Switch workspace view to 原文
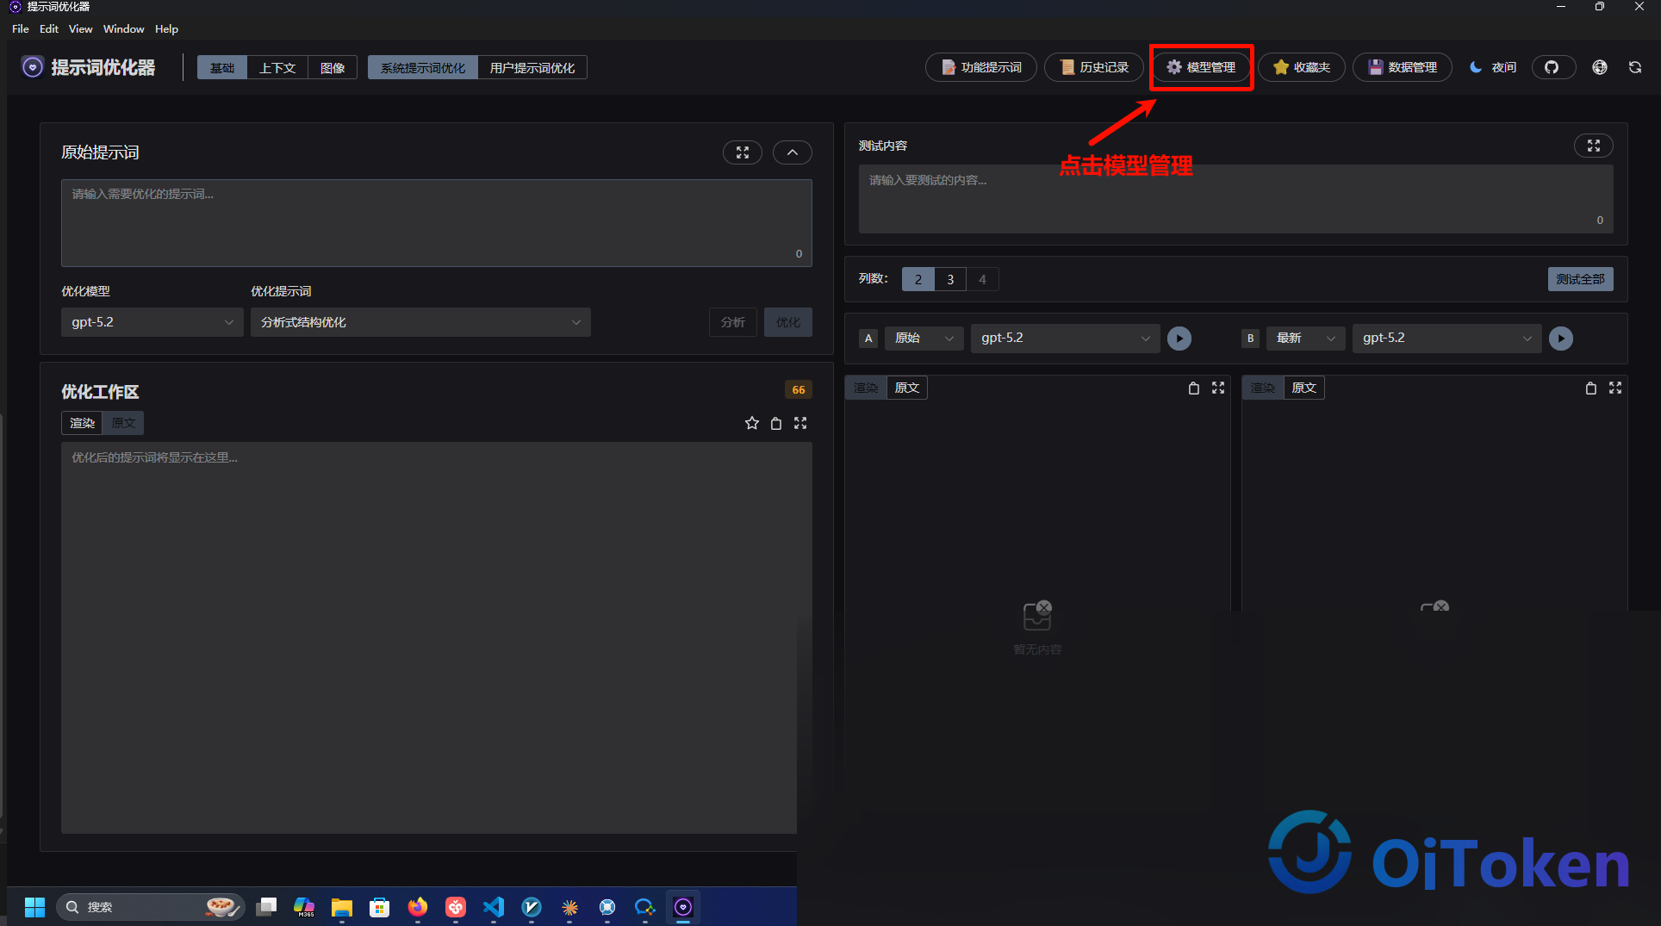Screen dimensions: 1661x926 coord(123,423)
